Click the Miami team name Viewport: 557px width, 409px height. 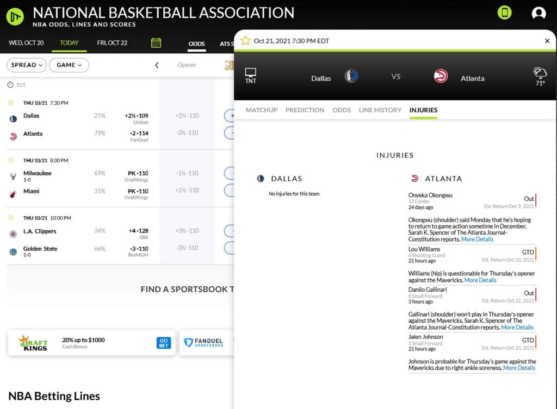pyautogui.click(x=31, y=191)
